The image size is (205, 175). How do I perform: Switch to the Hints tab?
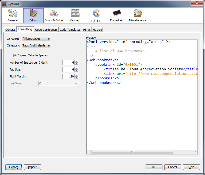click(86, 30)
